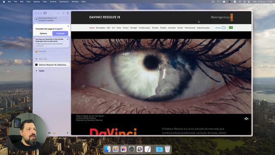Open the Cut page link

113,28
